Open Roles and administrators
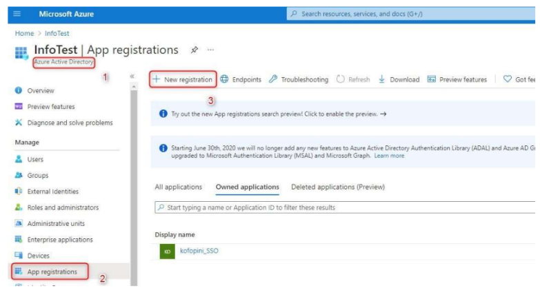Image resolution: width=540 pixels, height=290 pixels. click(x=63, y=207)
